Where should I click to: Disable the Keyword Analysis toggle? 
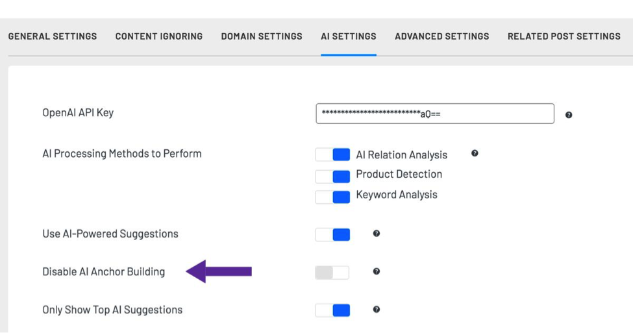(x=332, y=197)
